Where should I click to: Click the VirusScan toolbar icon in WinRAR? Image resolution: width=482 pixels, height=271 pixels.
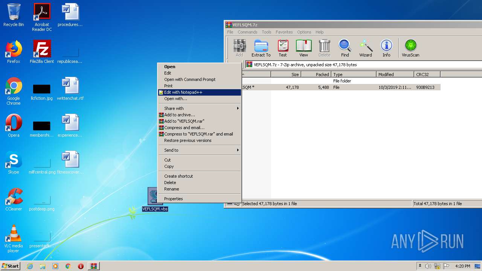410,48
